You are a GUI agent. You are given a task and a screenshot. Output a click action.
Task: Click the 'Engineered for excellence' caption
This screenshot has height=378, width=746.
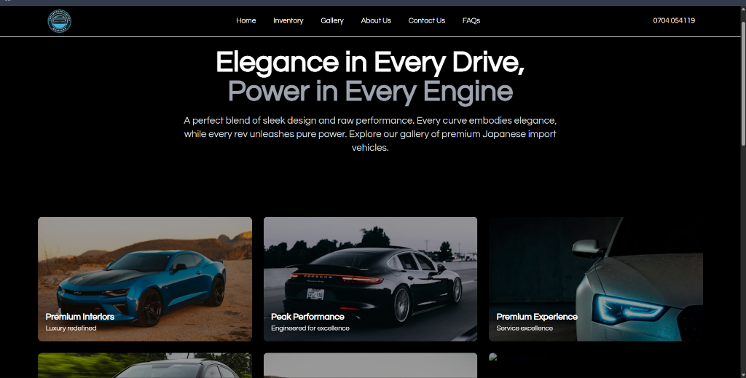[x=310, y=328]
